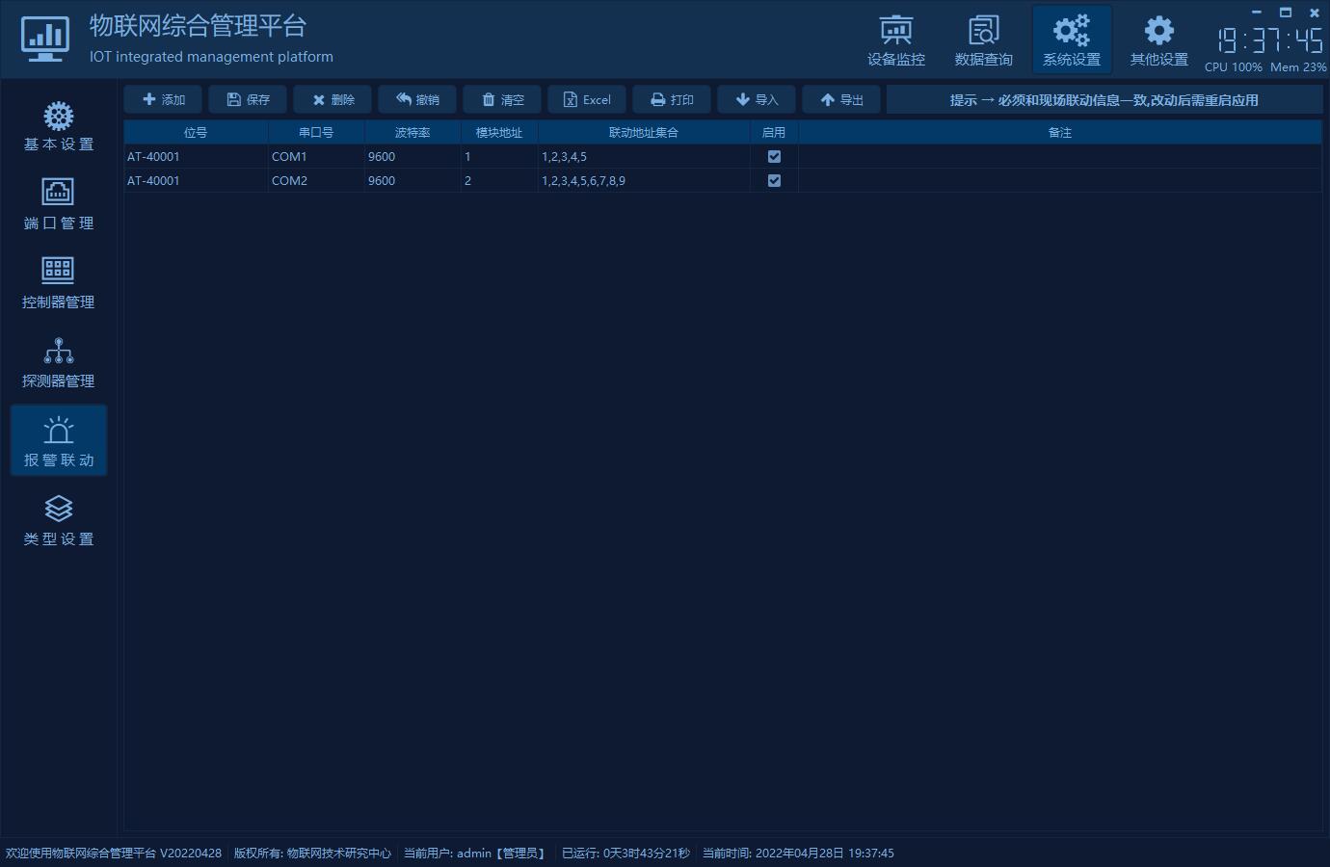Open the 设备监控 device monitoring module
The width and height of the screenshot is (1330, 867).
tap(895, 40)
